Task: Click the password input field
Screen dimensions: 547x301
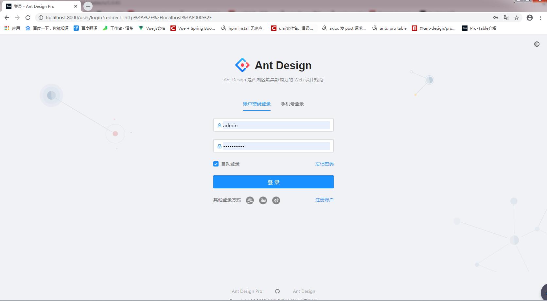Action: tap(273, 146)
